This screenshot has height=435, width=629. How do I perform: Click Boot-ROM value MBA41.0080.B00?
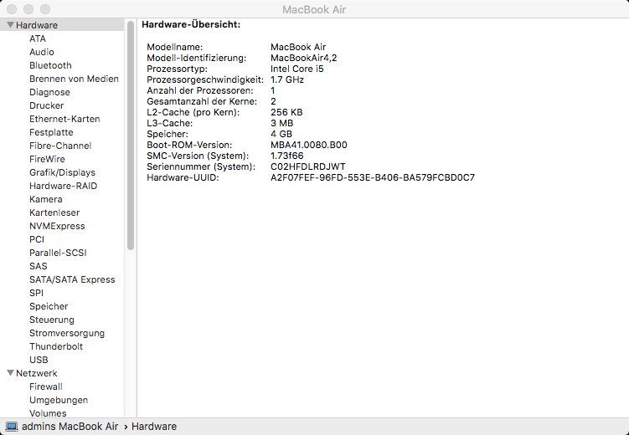coord(309,145)
